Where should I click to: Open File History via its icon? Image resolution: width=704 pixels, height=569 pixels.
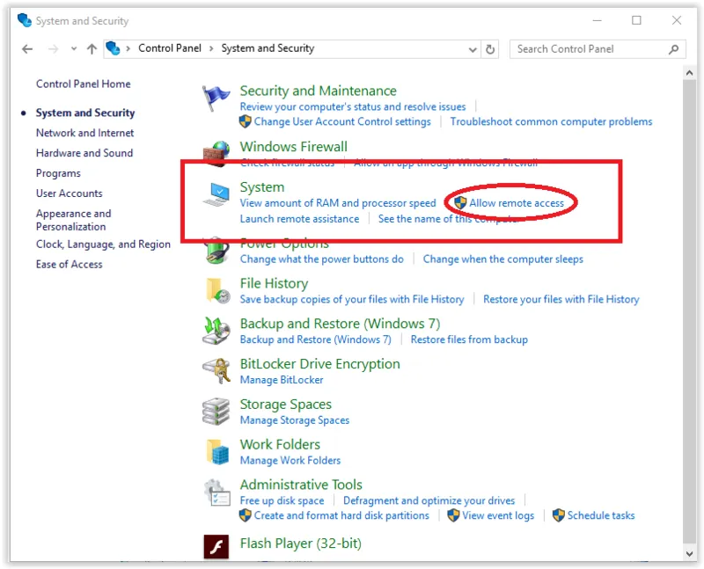(216, 292)
